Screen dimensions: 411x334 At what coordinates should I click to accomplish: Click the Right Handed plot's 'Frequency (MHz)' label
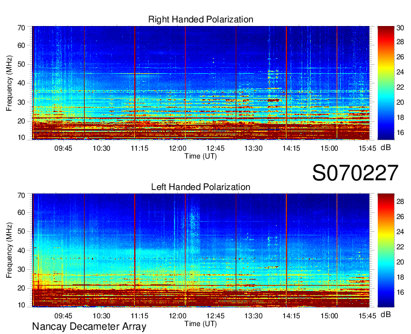coord(9,83)
